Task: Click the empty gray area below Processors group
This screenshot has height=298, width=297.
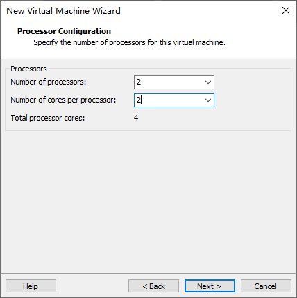Action: pos(148,201)
